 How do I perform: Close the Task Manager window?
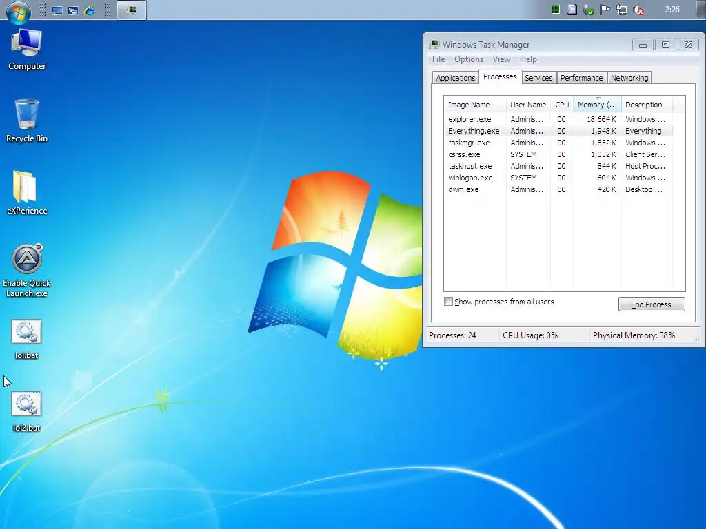pos(688,45)
